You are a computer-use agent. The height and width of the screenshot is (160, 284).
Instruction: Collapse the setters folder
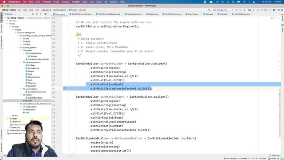tap(21, 95)
